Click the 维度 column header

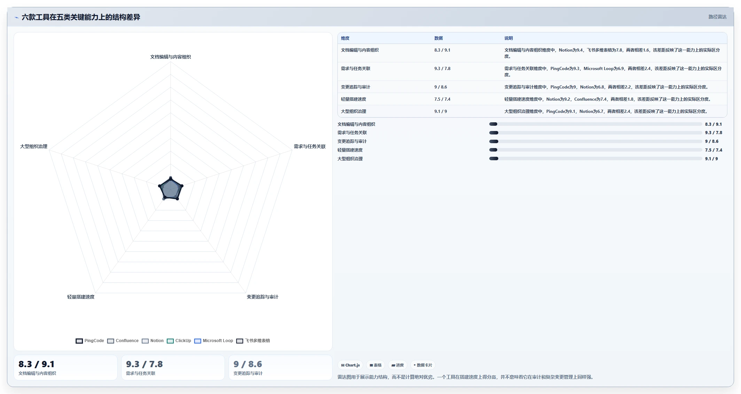345,38
